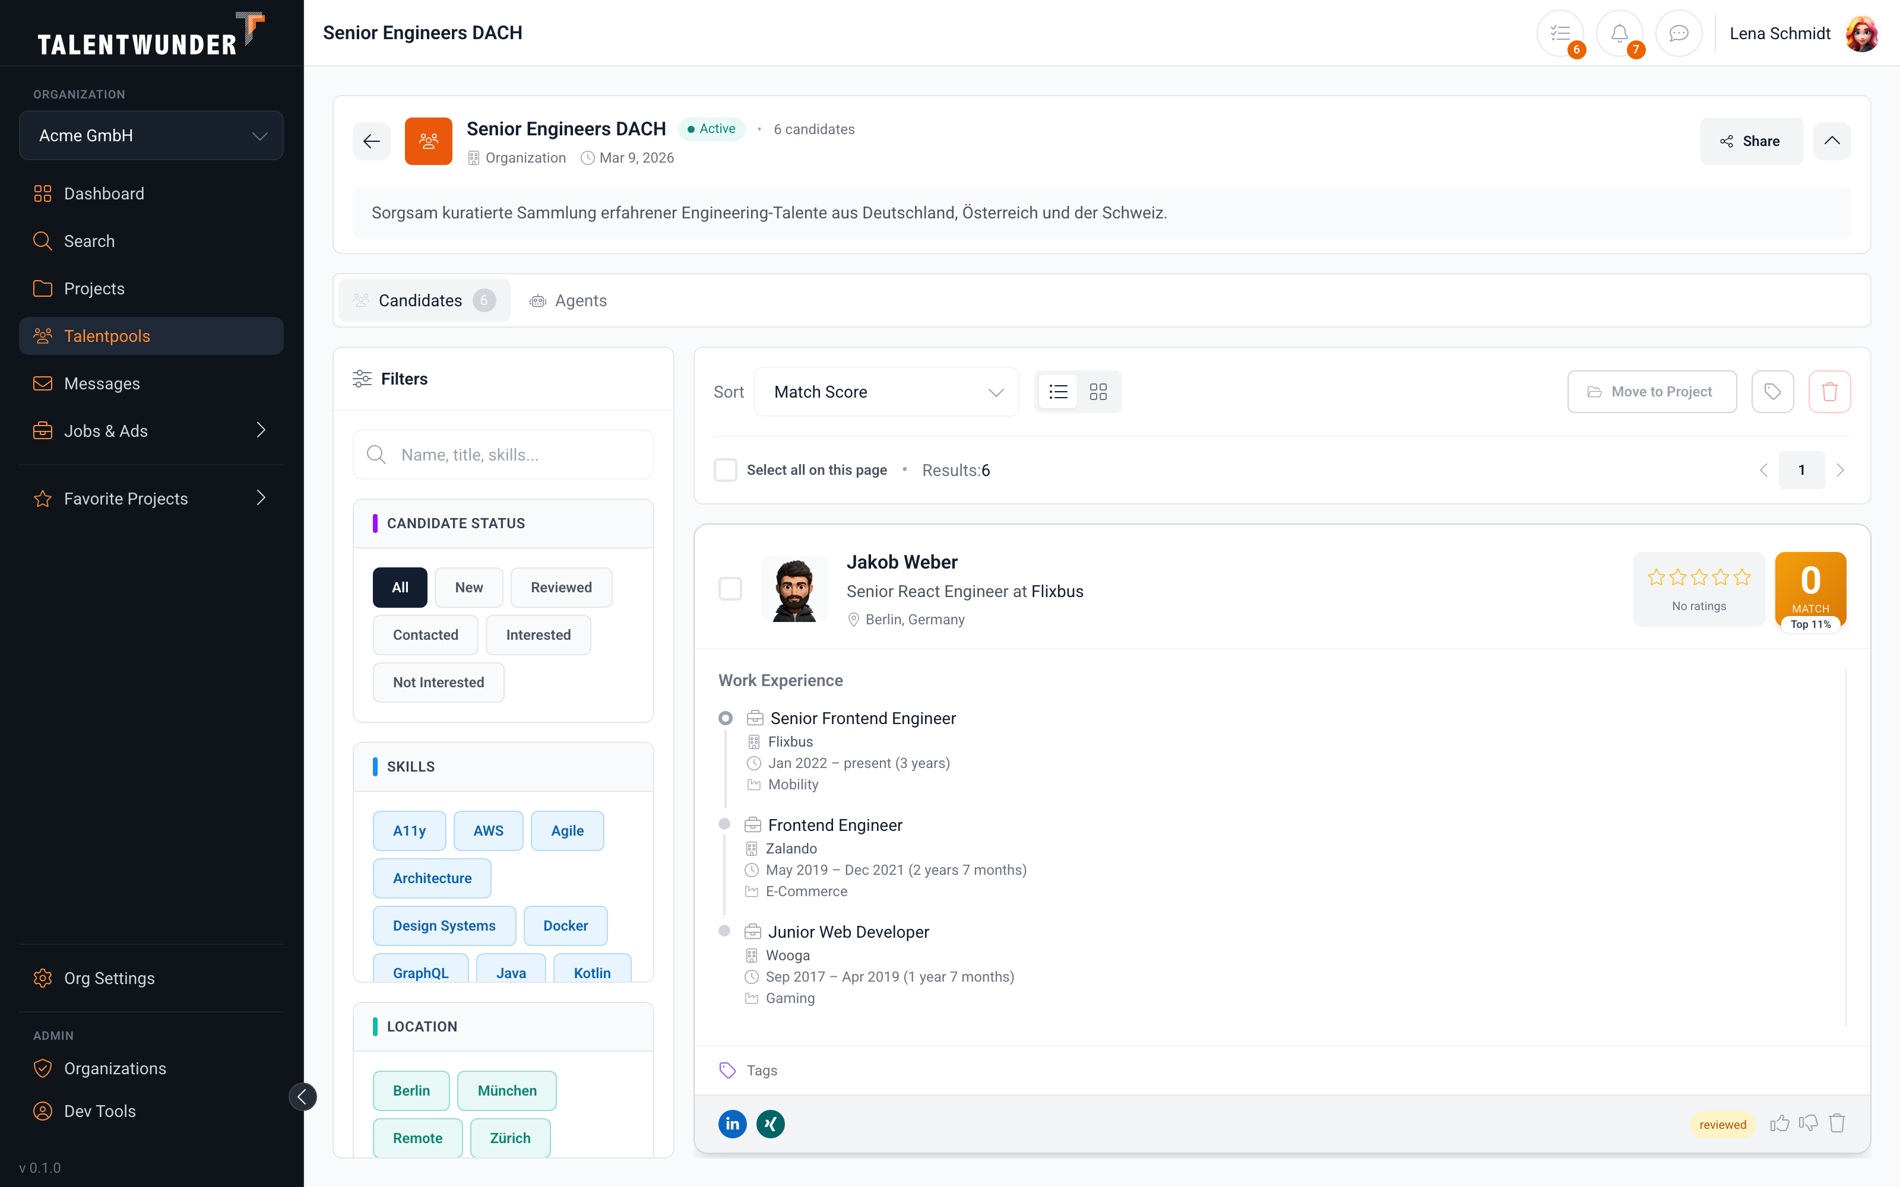1900x1187 pixels.
Task: Click the red delete selected trash button
Action: click(1829, 392)
